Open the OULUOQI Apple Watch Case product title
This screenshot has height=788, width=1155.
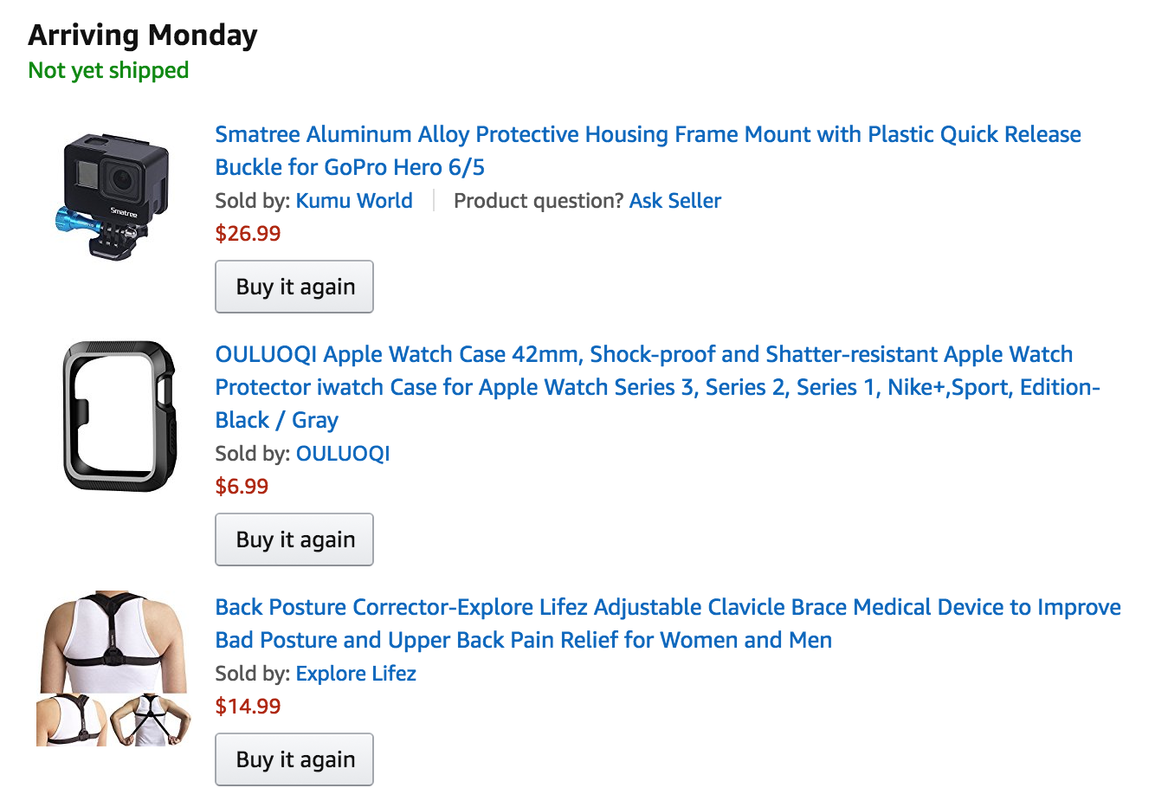coord(643,355)
